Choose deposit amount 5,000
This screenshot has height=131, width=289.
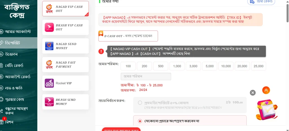(x=210, y=66)
